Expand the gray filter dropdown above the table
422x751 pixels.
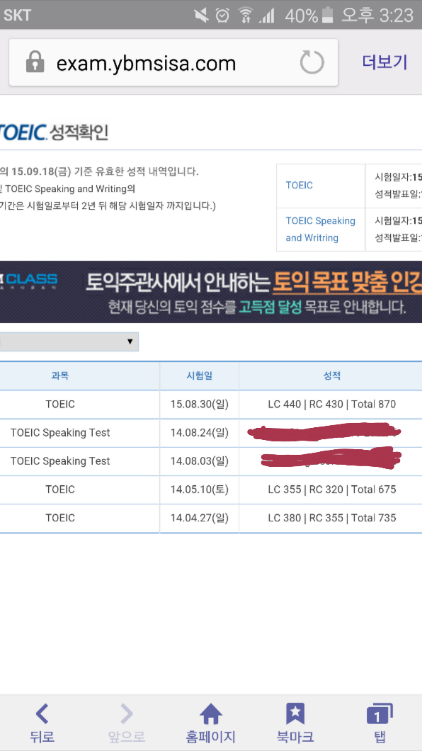click(69, 341)
